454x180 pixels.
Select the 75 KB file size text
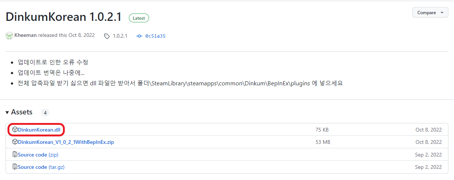click(322, 130)
